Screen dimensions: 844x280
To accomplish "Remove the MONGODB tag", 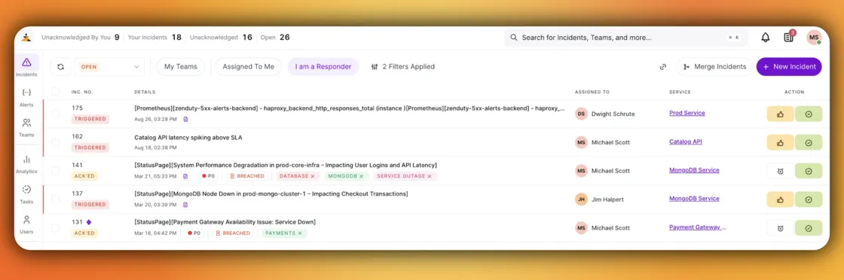I will tap(362, 176).
